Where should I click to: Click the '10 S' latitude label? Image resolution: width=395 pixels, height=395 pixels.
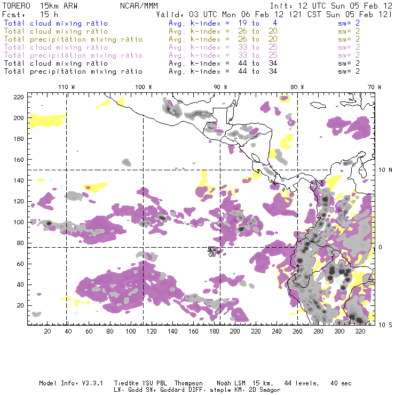(385, 325)
